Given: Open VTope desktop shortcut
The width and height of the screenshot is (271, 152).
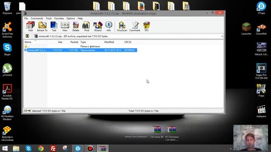Looking at the screenshot, I should click(x=261, y=8).
